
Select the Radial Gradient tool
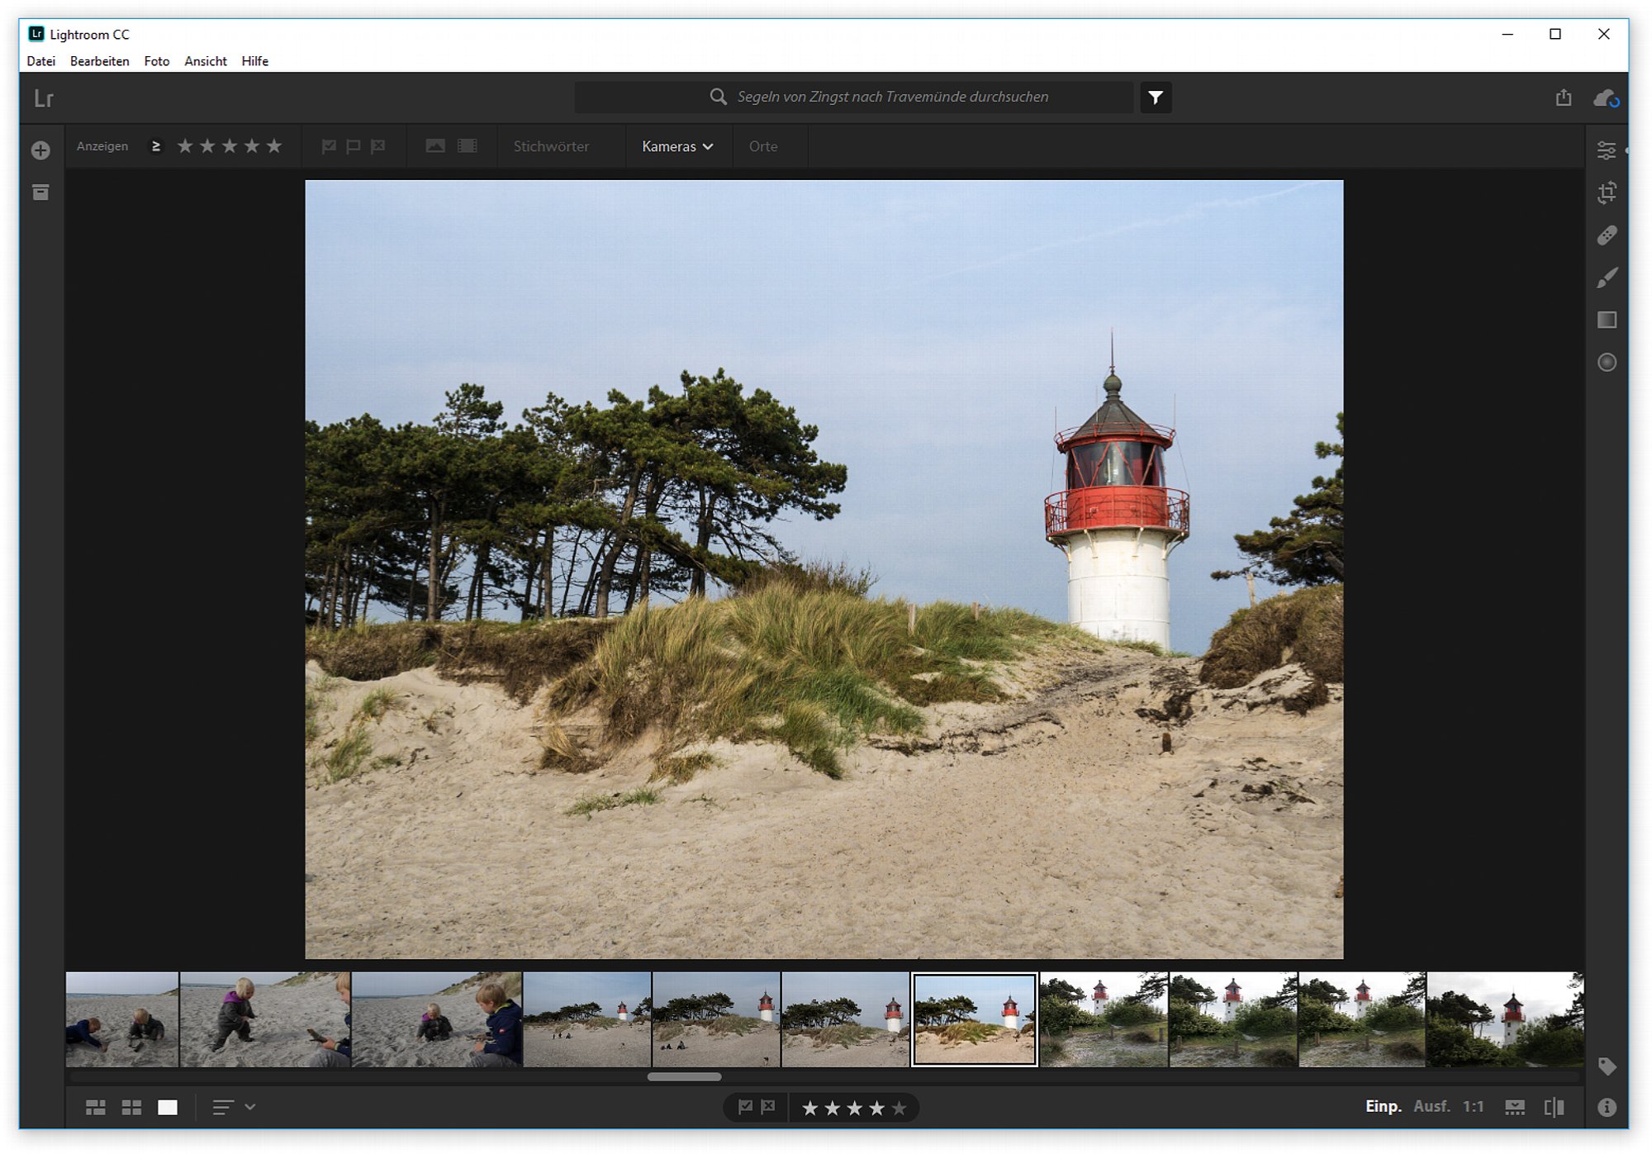click(1606, 362)
